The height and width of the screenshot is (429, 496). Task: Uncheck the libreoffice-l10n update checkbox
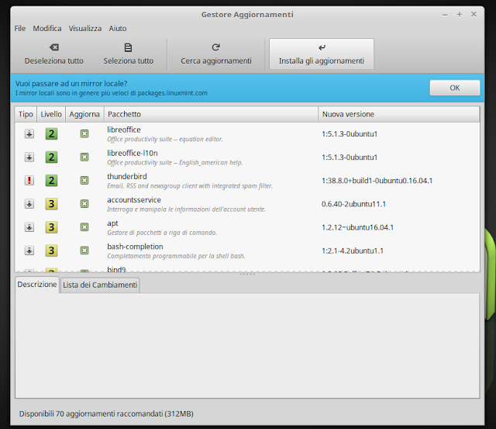[84, 157]
